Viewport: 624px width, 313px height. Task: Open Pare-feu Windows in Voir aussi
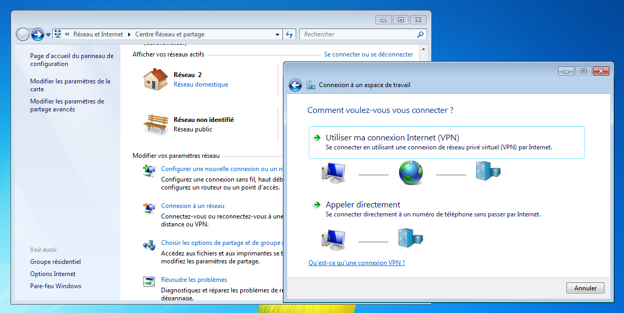[56, 286]
